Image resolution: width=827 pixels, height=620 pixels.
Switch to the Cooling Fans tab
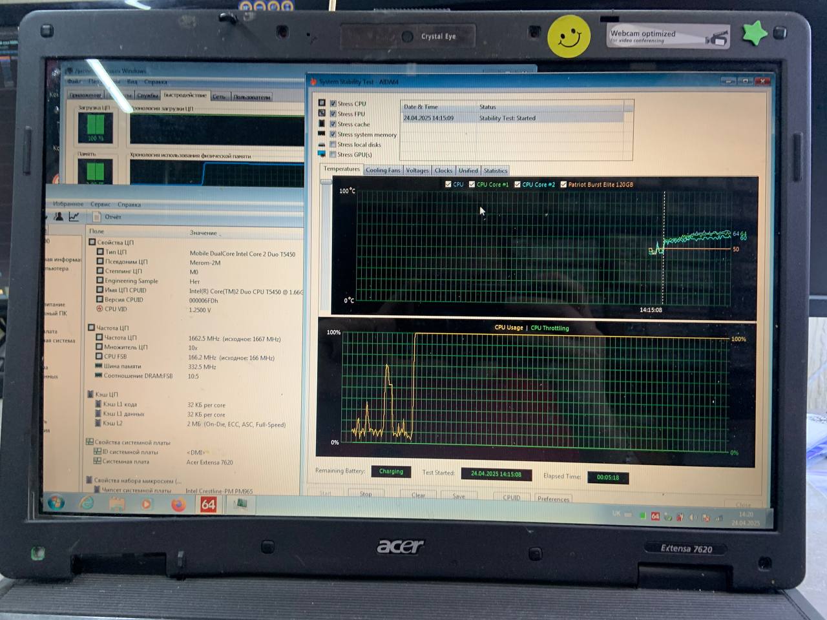(383, 170)
